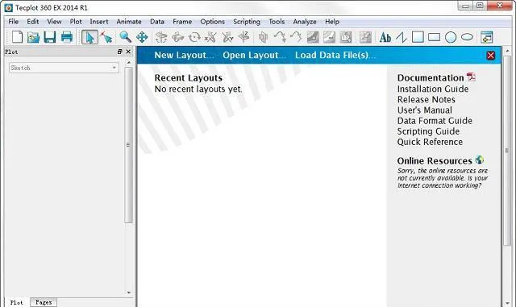Open the Plot menu

tap(76, 22)
